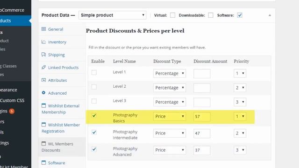Click the Shipping truck icon

pyautogui.click(x=43, y=55)
